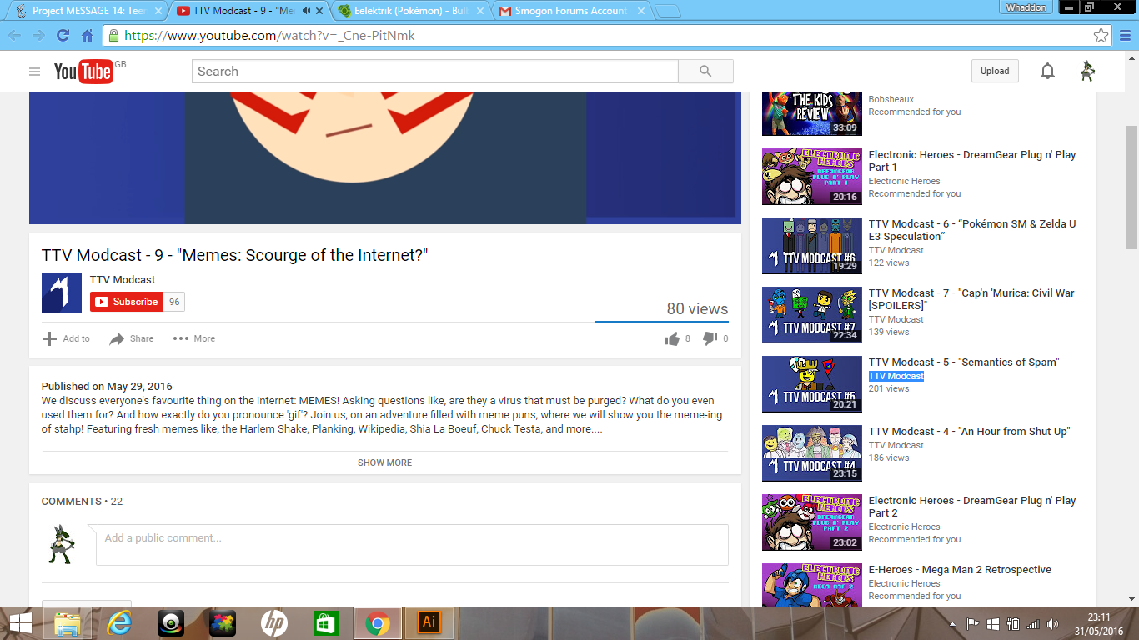Open Mega Man 2 Retrospective thumbnail
Screen dimensions: 1139x640
[x=812, y=585]
